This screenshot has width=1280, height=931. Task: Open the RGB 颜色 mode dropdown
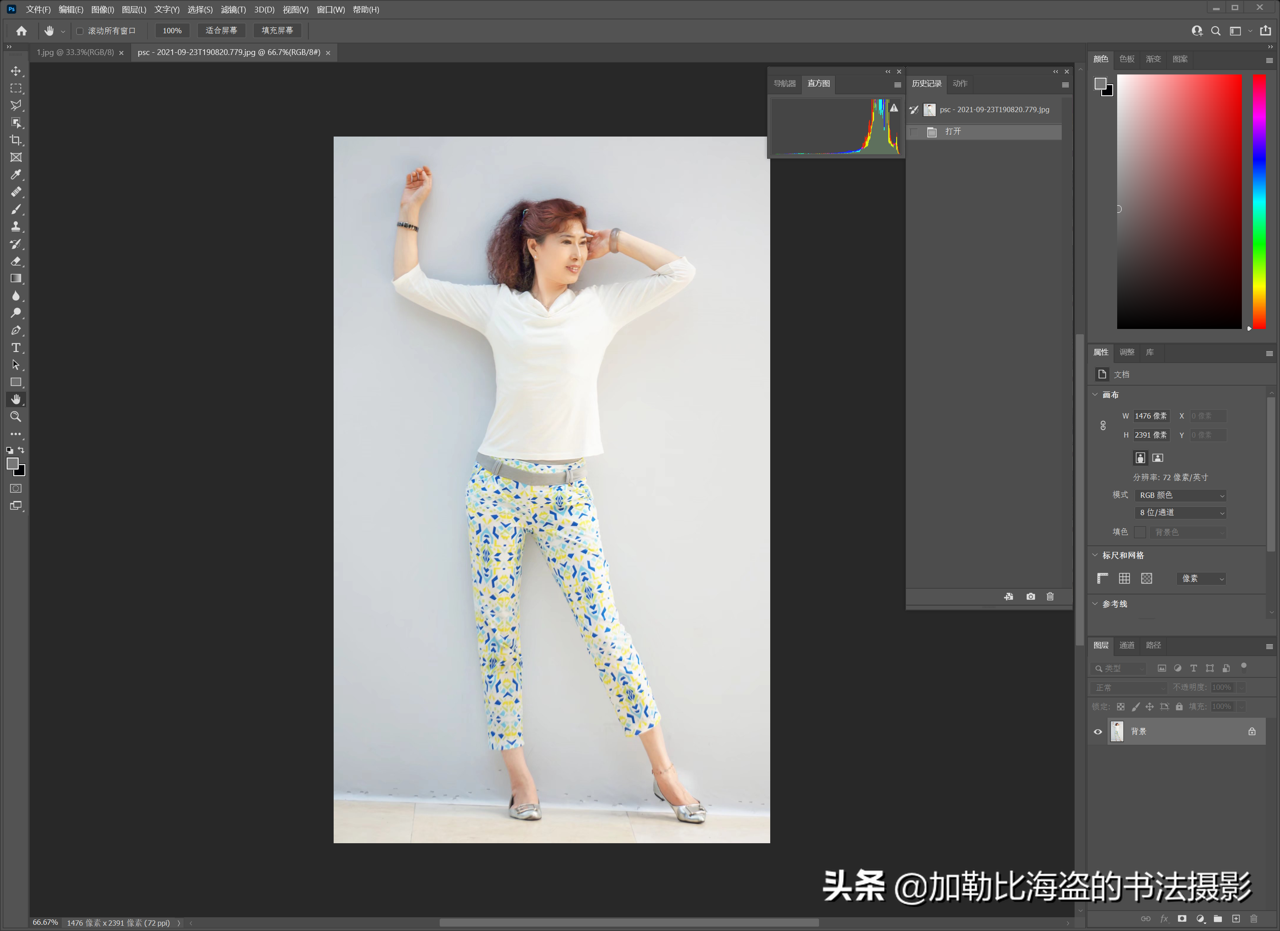tap(1181, 496)
